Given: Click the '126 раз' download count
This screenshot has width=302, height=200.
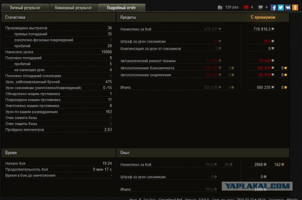Looking at the screenshot, I should pos(232,7).
